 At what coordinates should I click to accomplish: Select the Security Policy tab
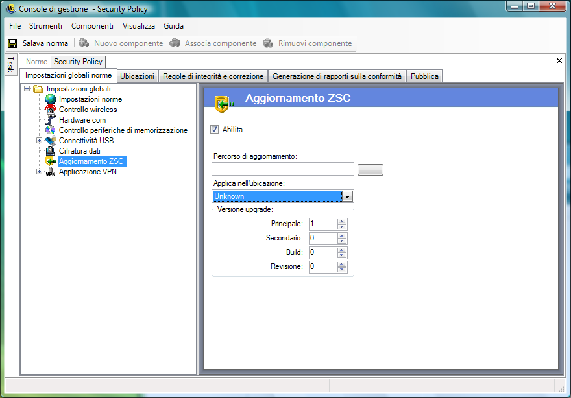click(78, 62)
